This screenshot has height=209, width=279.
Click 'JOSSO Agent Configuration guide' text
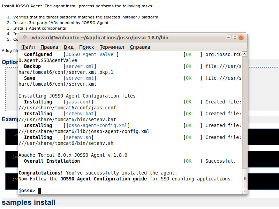pyautogui.click(x=104, y=179)
